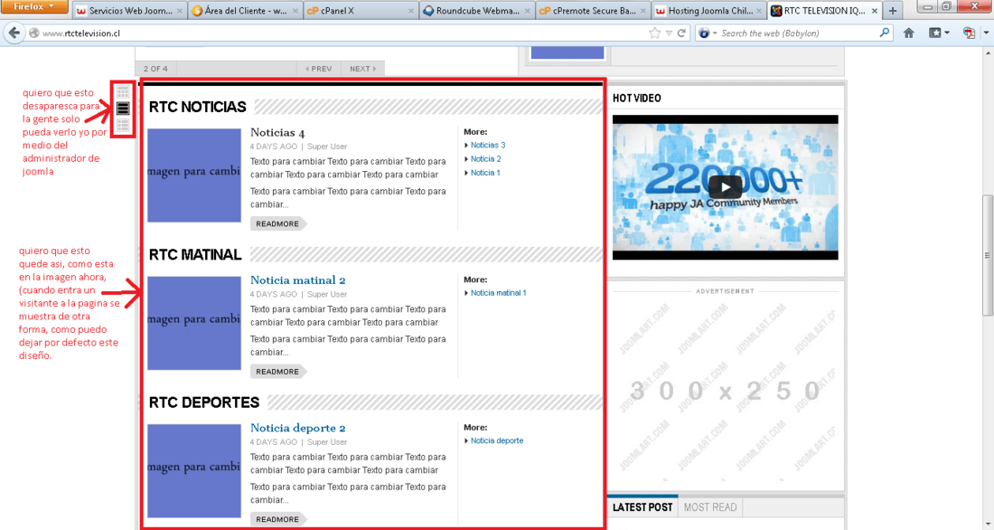994x530 pixels.
Task: Close the Hosting Joomla Chile tab
Action: (759, 11)
